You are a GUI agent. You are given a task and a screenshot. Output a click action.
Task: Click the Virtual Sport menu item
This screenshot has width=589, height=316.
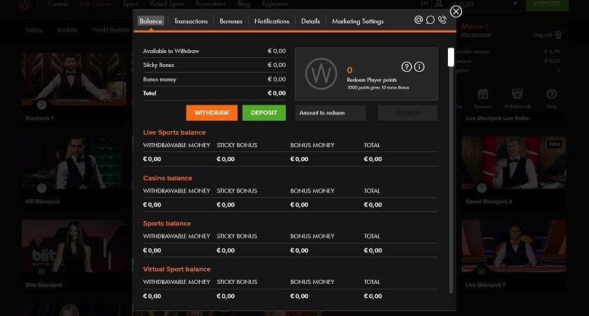tap(167, 3)
